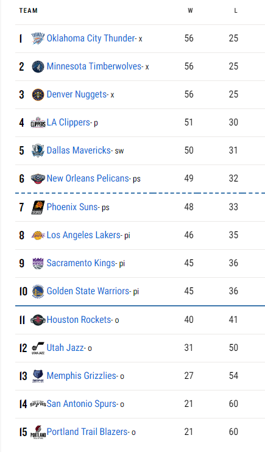Screen dimensions: 265x452
Task: Open the Golden State Warriors team link
Action: tap(88, 291)
